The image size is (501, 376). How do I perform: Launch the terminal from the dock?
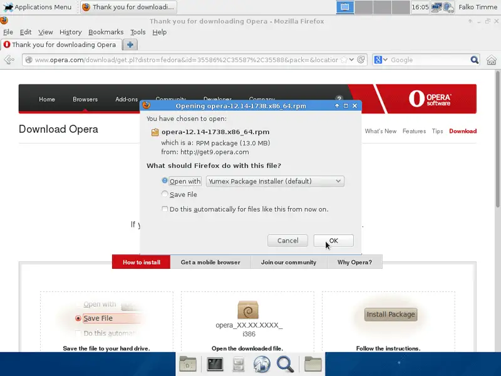[215, 364]
